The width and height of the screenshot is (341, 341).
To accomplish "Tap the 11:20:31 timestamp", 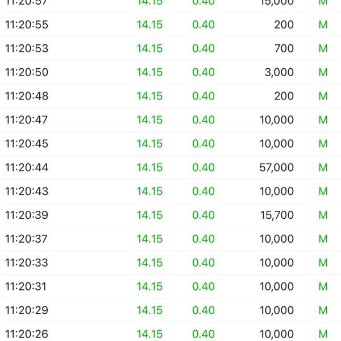I will [x=26, y=286].
